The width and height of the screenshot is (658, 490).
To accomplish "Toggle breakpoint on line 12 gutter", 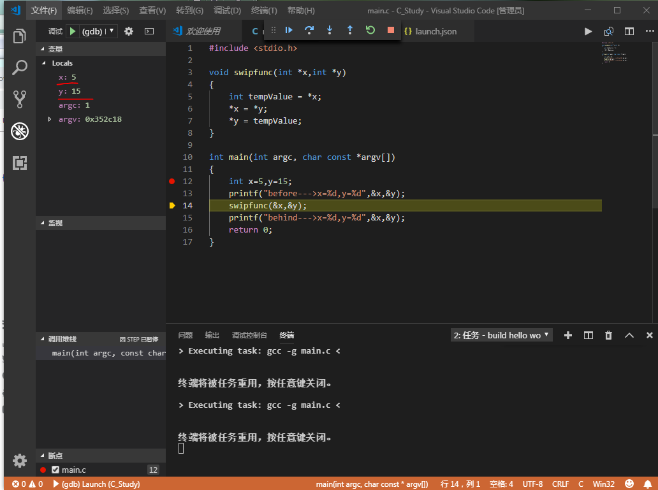I will tap(172, 181).
